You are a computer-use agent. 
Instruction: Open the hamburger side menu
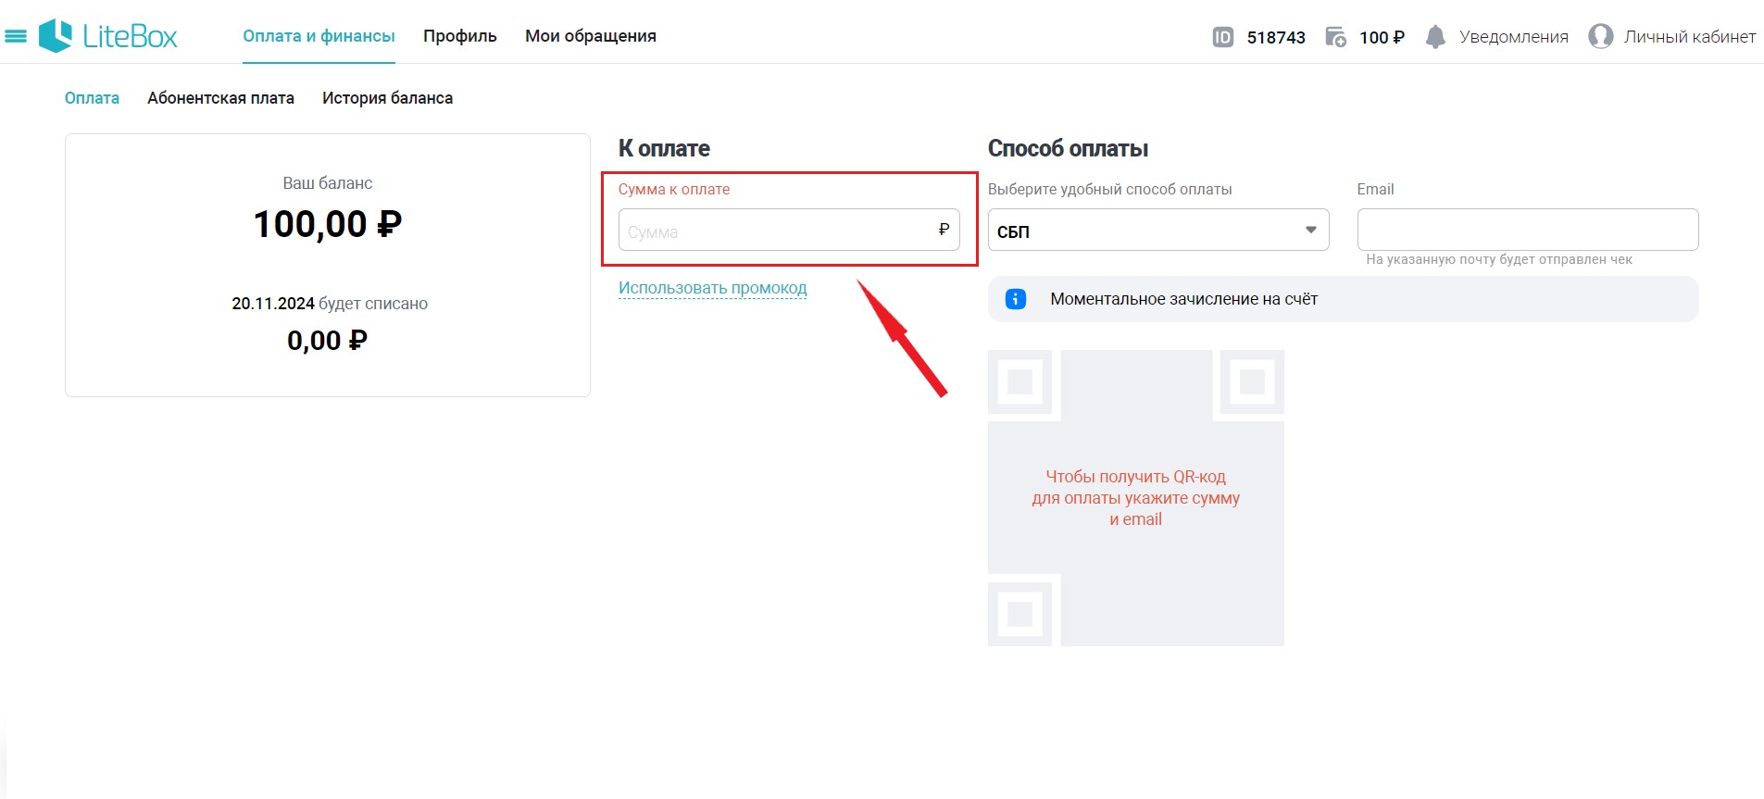(16, 36)
